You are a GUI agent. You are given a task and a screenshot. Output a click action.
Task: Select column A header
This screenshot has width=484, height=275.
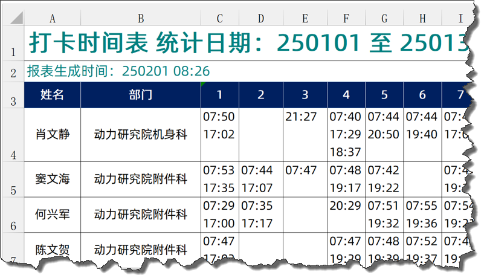(x=53, y=19)
